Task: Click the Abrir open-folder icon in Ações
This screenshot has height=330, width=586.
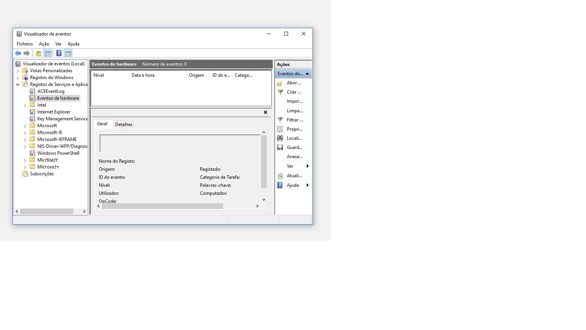Action: coord(280,83)
